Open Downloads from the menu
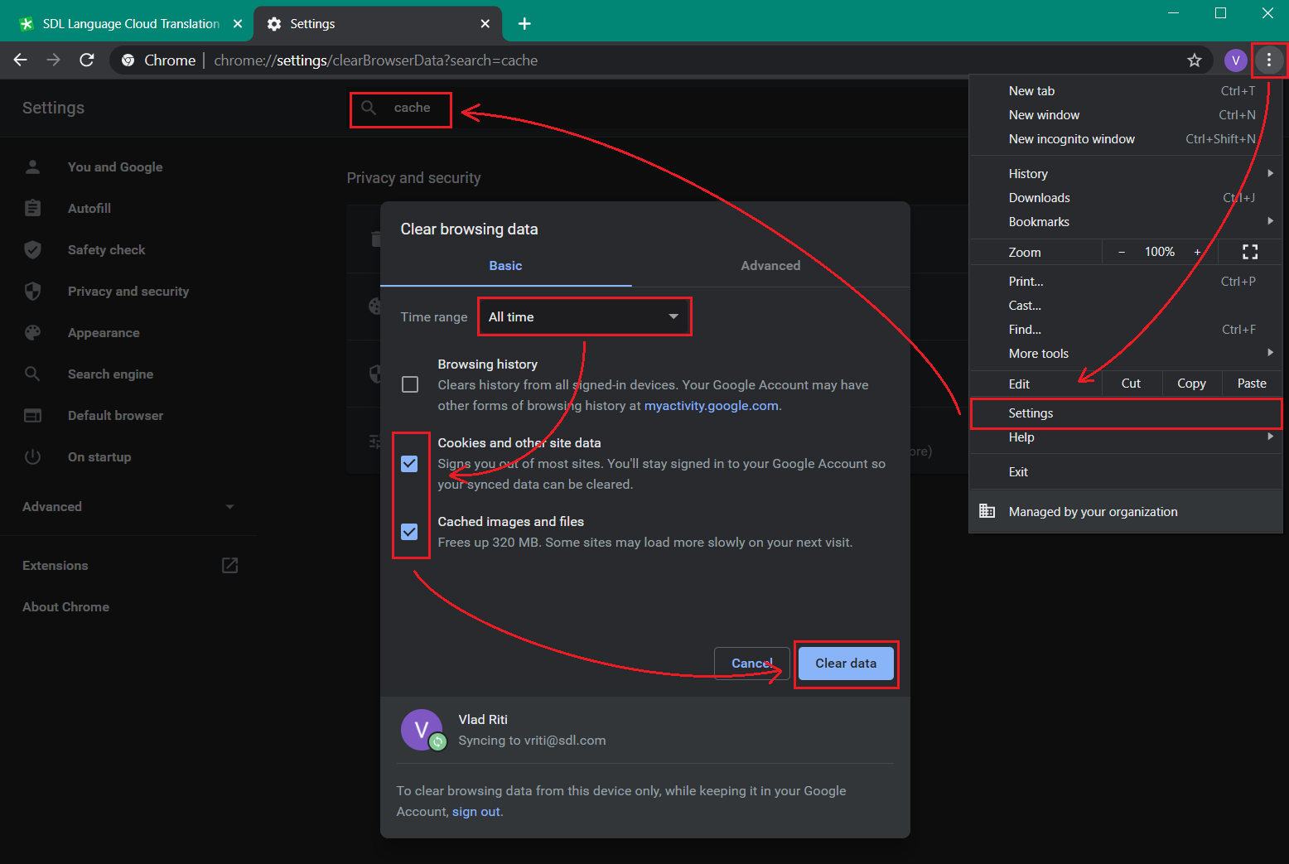 pos(1126,197)
